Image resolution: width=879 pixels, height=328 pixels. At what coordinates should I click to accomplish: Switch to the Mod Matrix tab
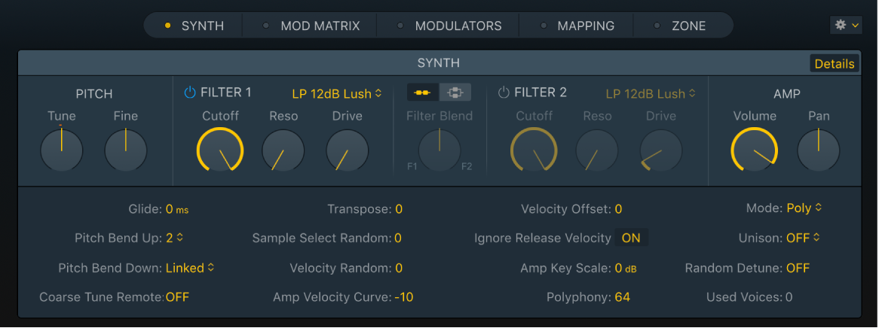320,26
